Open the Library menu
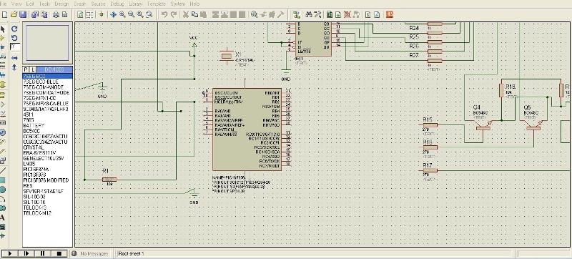 [136, 4]
